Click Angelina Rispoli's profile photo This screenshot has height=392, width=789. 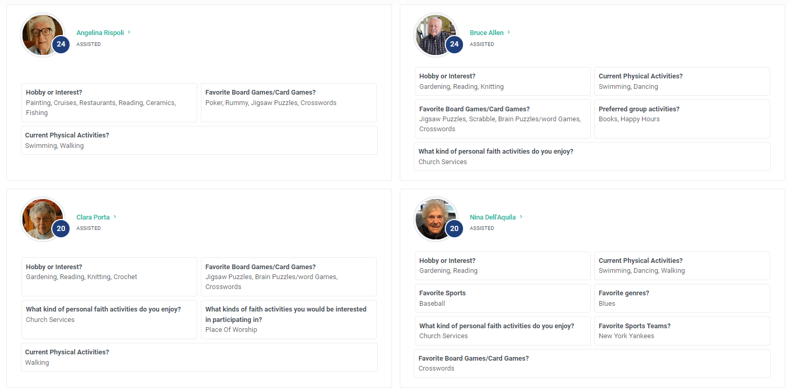tap(42, 35)
